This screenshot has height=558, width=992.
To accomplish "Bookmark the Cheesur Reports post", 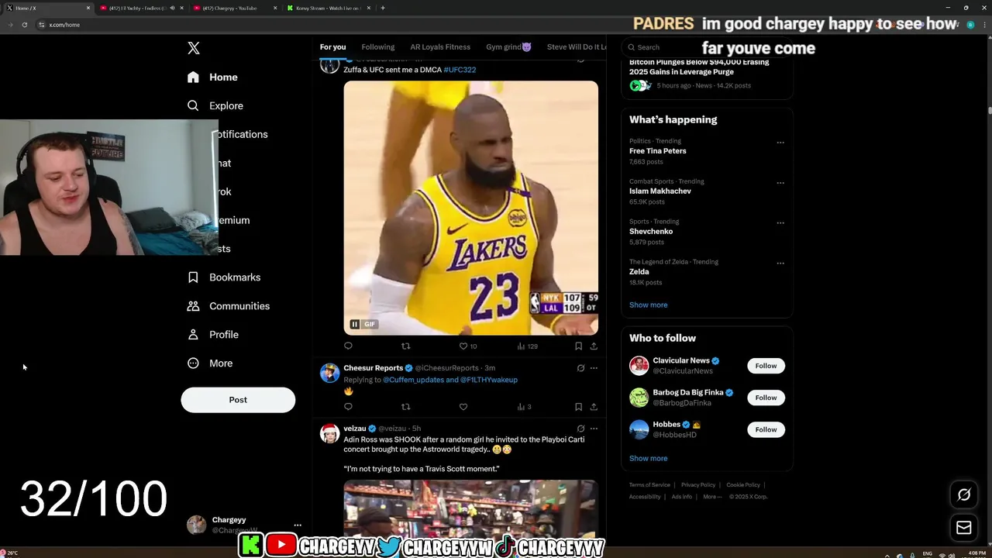I will pyautogui.click(x=578, y=407).
